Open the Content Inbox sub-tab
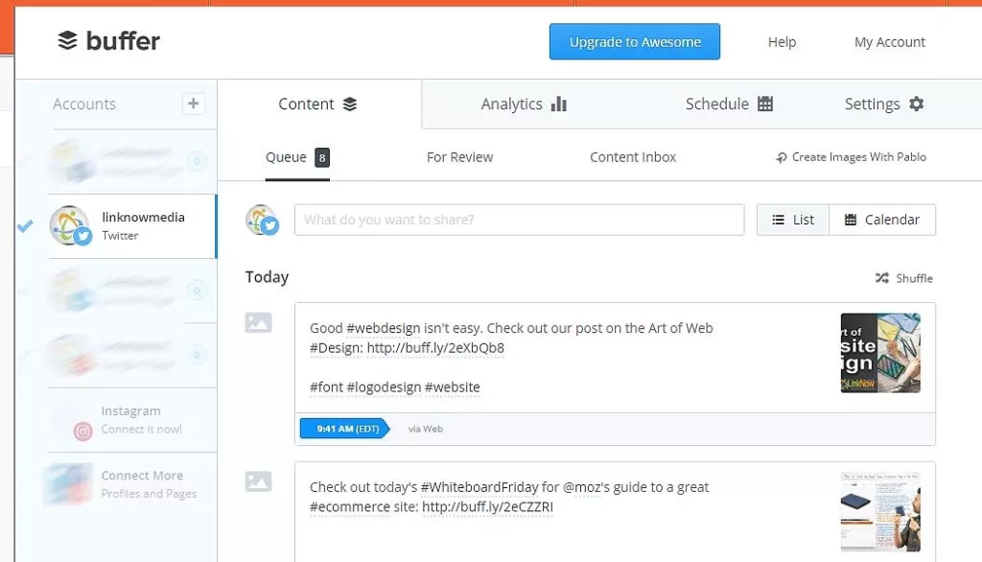Image resolution: width=982 pixels, height=562 pixels. coord(633,157)
